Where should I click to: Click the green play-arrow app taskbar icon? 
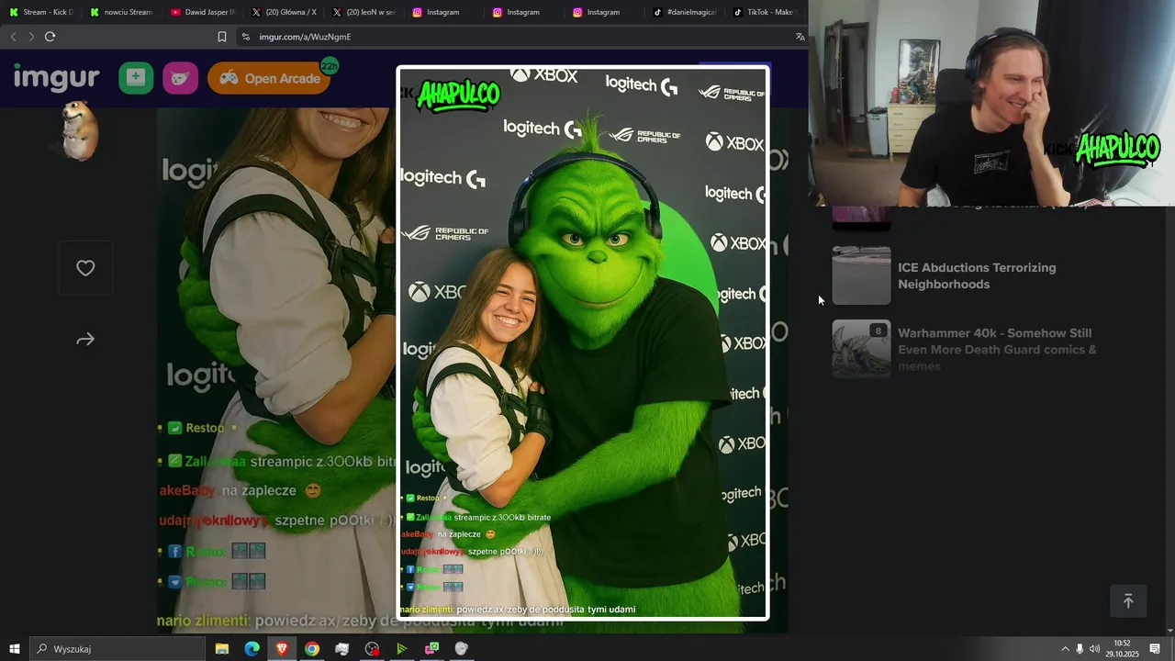point(402,649)
